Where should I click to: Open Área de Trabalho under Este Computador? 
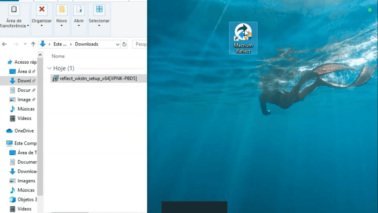23,153
